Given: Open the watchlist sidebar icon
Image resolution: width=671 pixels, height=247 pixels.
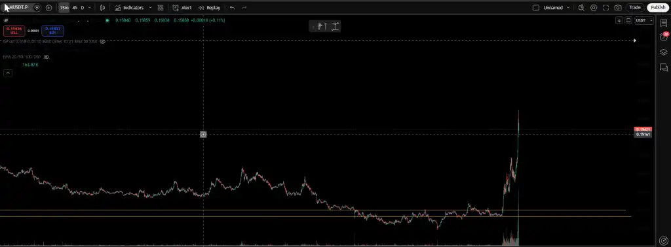Looking at the screenshot, I should click(664, 23).
